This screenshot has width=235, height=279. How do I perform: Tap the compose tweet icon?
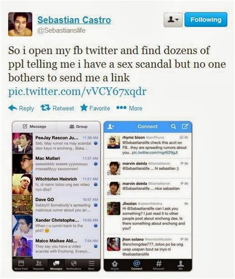coord(185,127)
